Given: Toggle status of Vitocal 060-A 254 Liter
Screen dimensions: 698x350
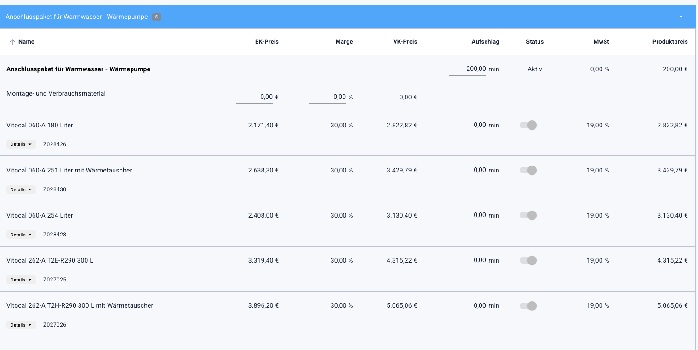Looking at the screenshot, I should [x=528, y=215].
